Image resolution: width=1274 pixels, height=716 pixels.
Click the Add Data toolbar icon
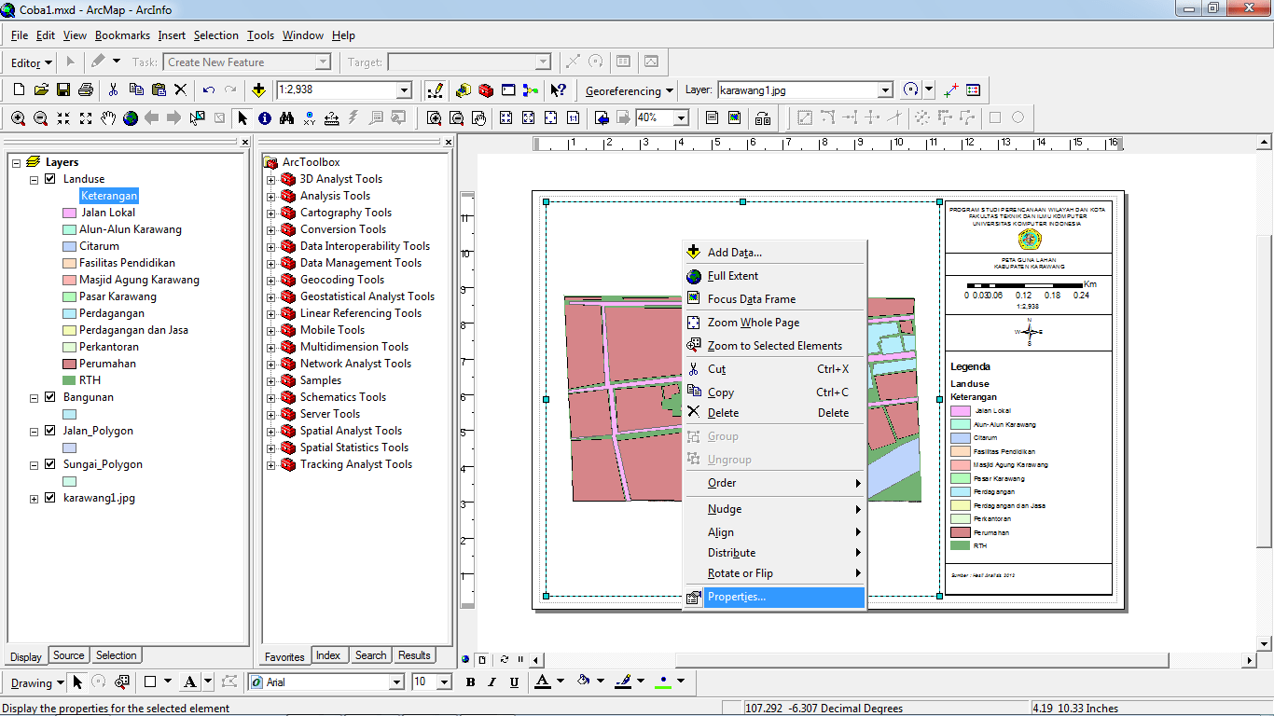point(258,90)
